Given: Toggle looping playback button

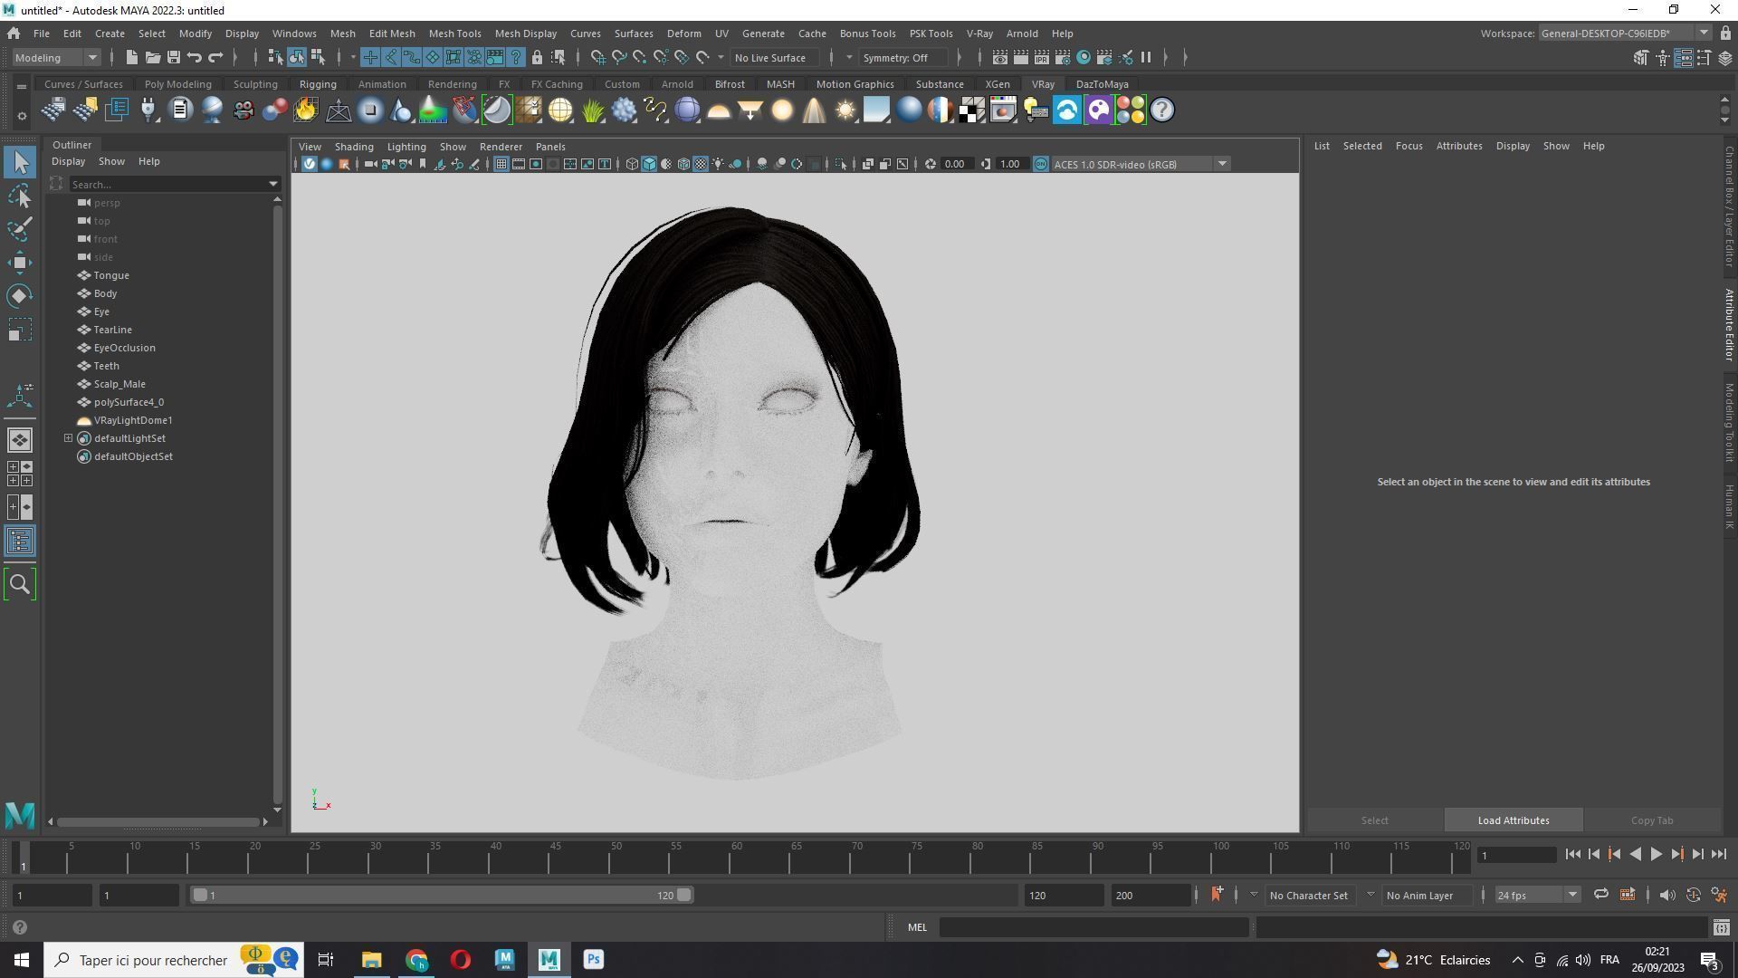Looking at the screenshot, I should [x=1600, y=895].
